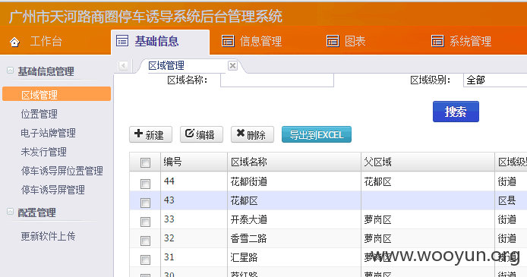This screenshot has height=277, width=527.
Task: Open 区域管理 in the sidebar
Action: click(x=56, y=94)
